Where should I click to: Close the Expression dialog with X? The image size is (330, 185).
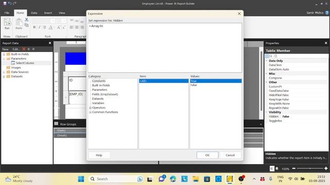(239, 13)
